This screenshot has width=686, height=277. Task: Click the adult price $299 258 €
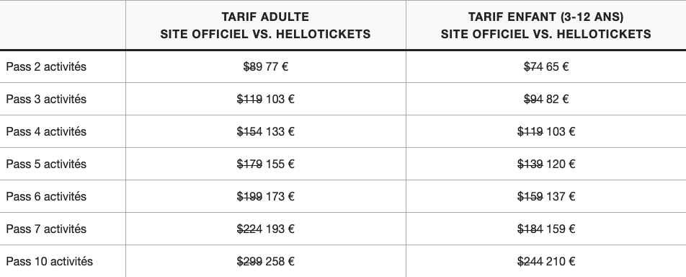(x=266, y=261)
